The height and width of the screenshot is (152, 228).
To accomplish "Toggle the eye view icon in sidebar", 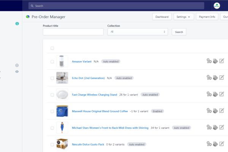I will 17,71.
